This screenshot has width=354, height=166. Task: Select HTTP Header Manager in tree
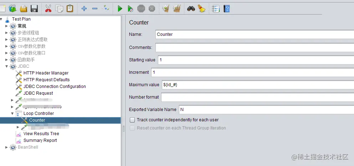pos(46,73)
